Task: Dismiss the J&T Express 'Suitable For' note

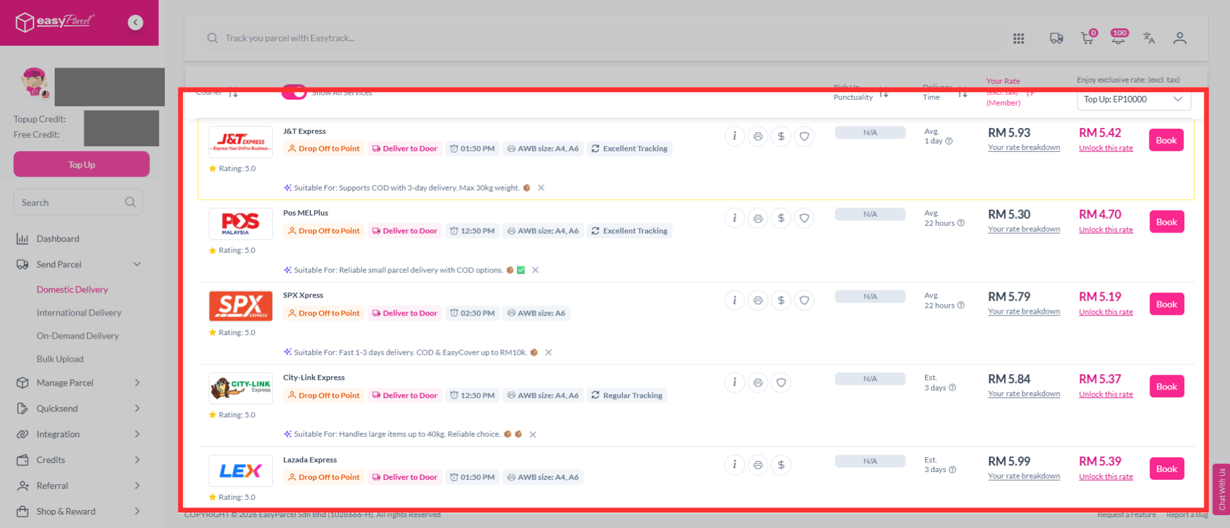Action: tap(541, 188)
